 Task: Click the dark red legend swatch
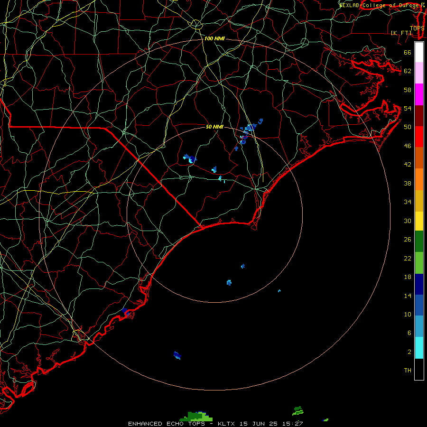tap(419, 115)
